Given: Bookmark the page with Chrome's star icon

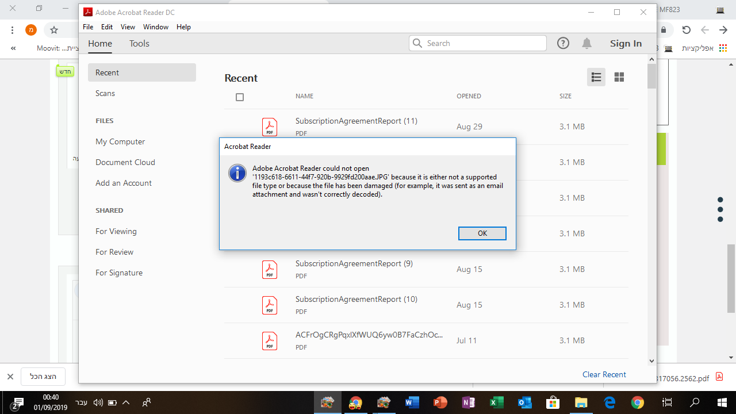Looking at the screenshot, I should (54, 30).
